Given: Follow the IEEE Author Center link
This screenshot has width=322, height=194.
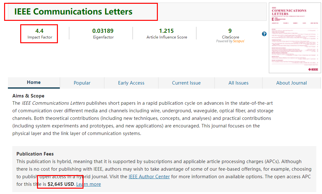Looking at the screenshot, I should (x=149, y=177).
